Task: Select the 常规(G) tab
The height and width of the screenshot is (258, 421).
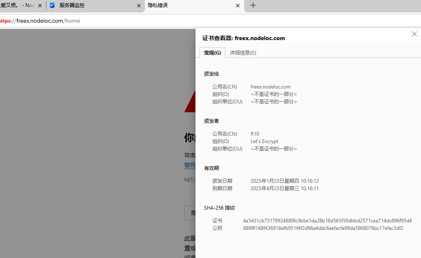Action: point(212,53)
